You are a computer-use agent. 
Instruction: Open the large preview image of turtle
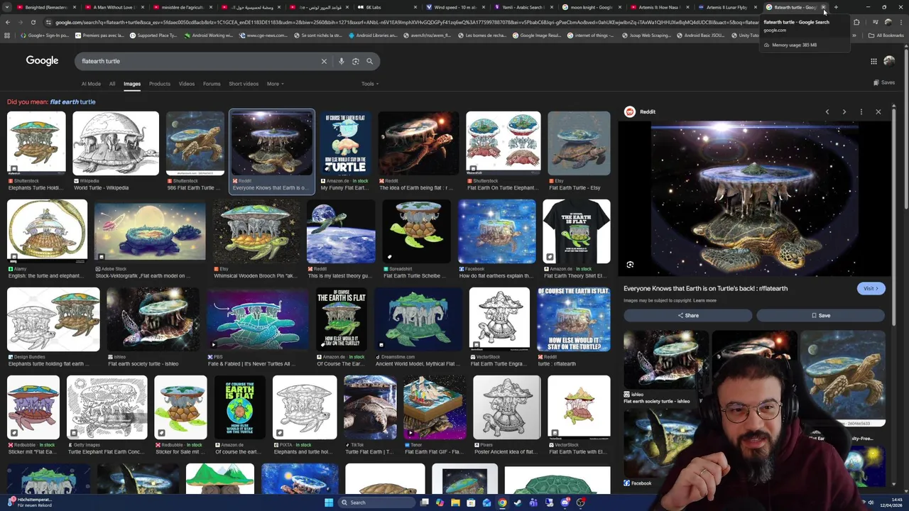click(754, 199)
